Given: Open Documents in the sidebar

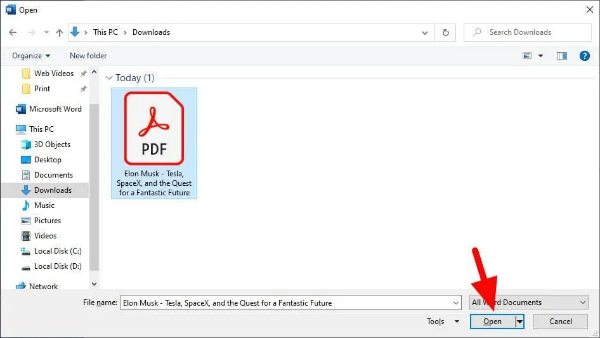Looking at the screenshot, I should coord(47,175).
